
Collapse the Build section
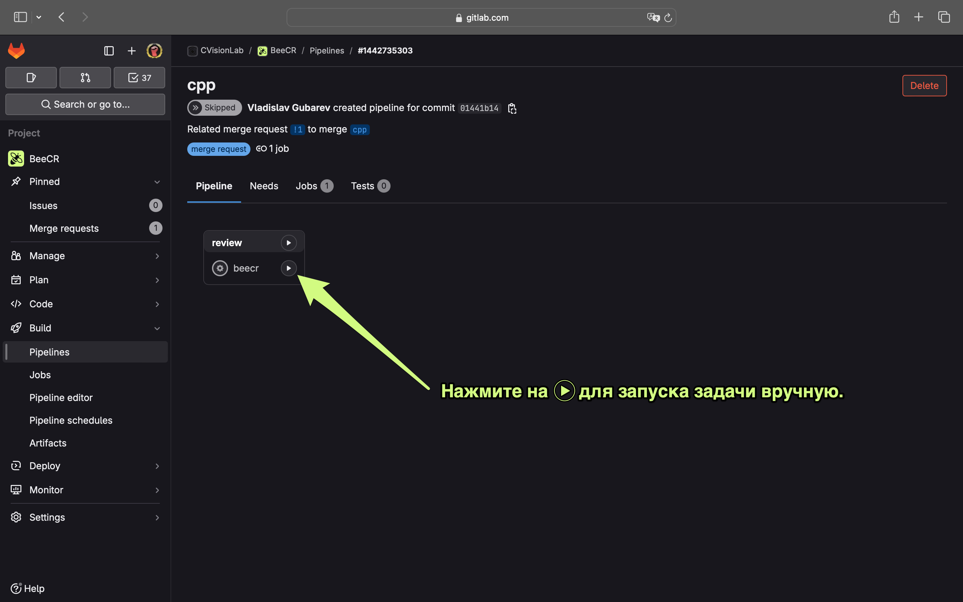click(157, 328)
